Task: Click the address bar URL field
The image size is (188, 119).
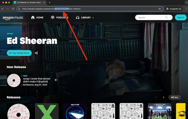Action: pos(90,9)
